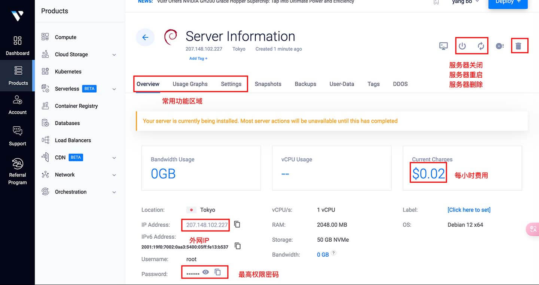Click the 0GB bandwidth usage value
The width and height of the screenshot is (539, 285).
click(x=163, y=174)
